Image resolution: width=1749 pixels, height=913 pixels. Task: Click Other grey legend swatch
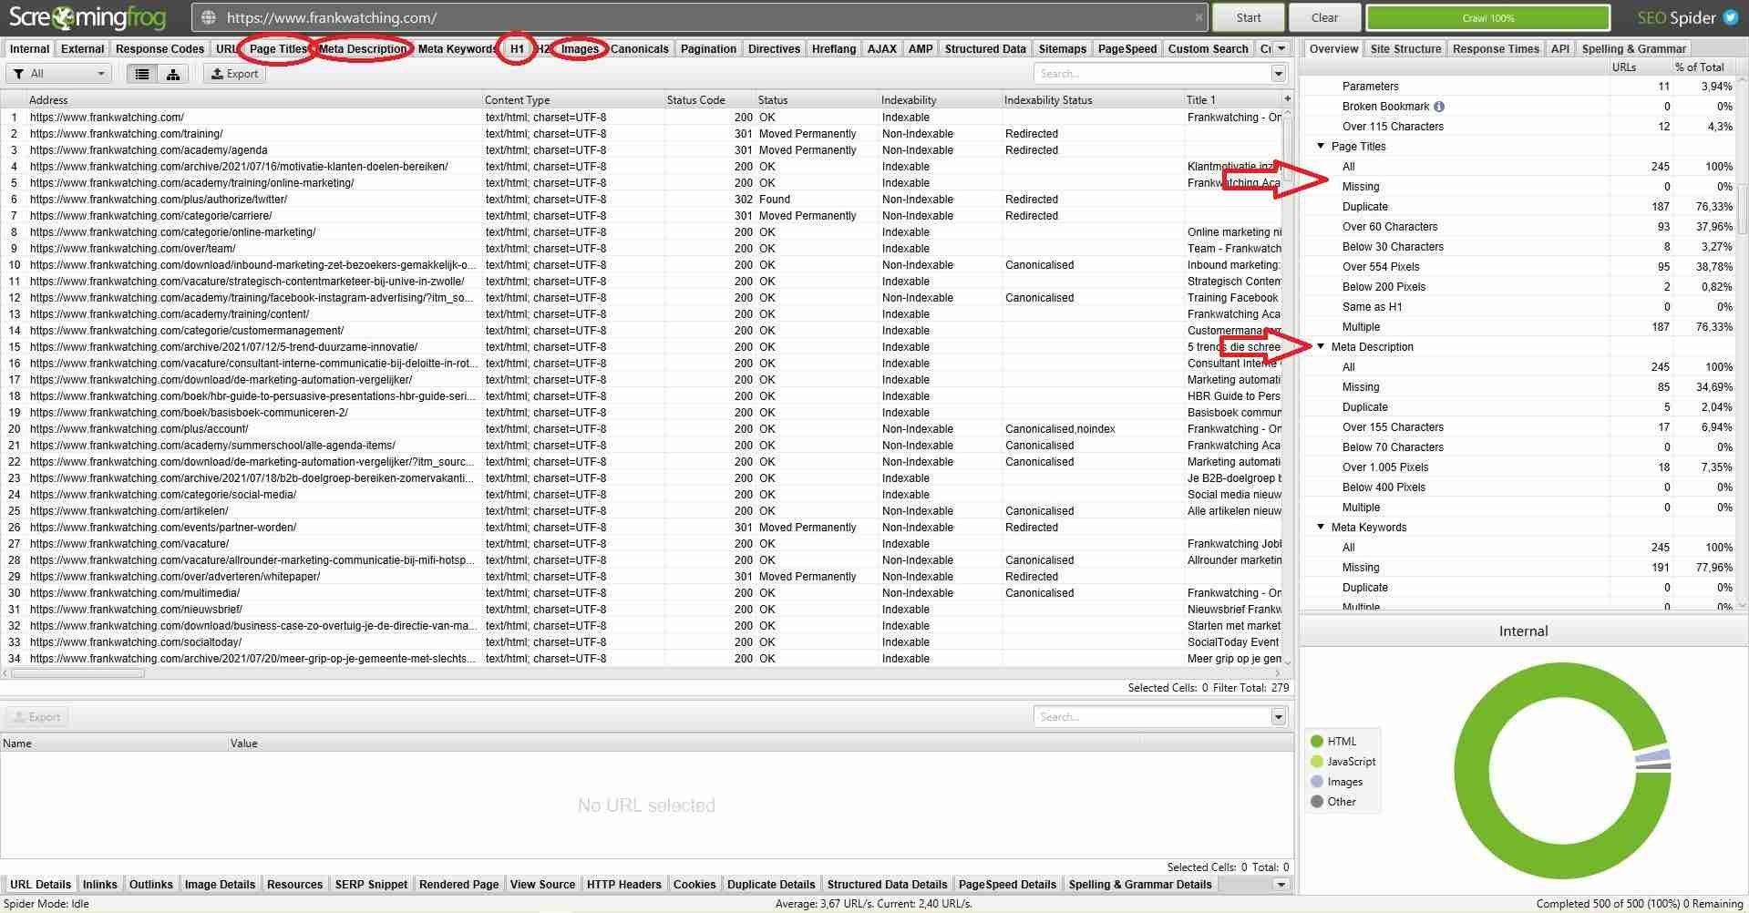click(1316, 802)
